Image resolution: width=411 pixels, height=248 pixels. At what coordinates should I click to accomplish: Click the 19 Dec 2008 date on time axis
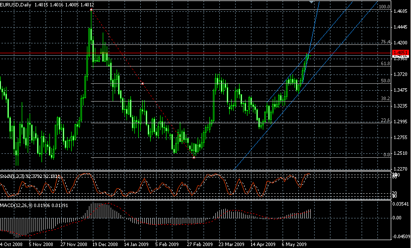(106, 244)
